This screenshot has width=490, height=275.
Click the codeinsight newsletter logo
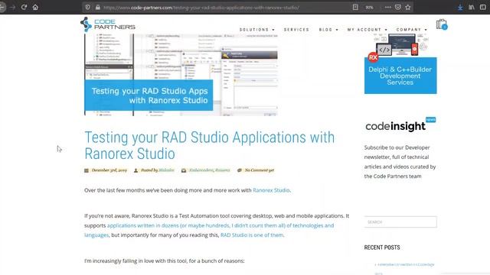click(400, 125)
